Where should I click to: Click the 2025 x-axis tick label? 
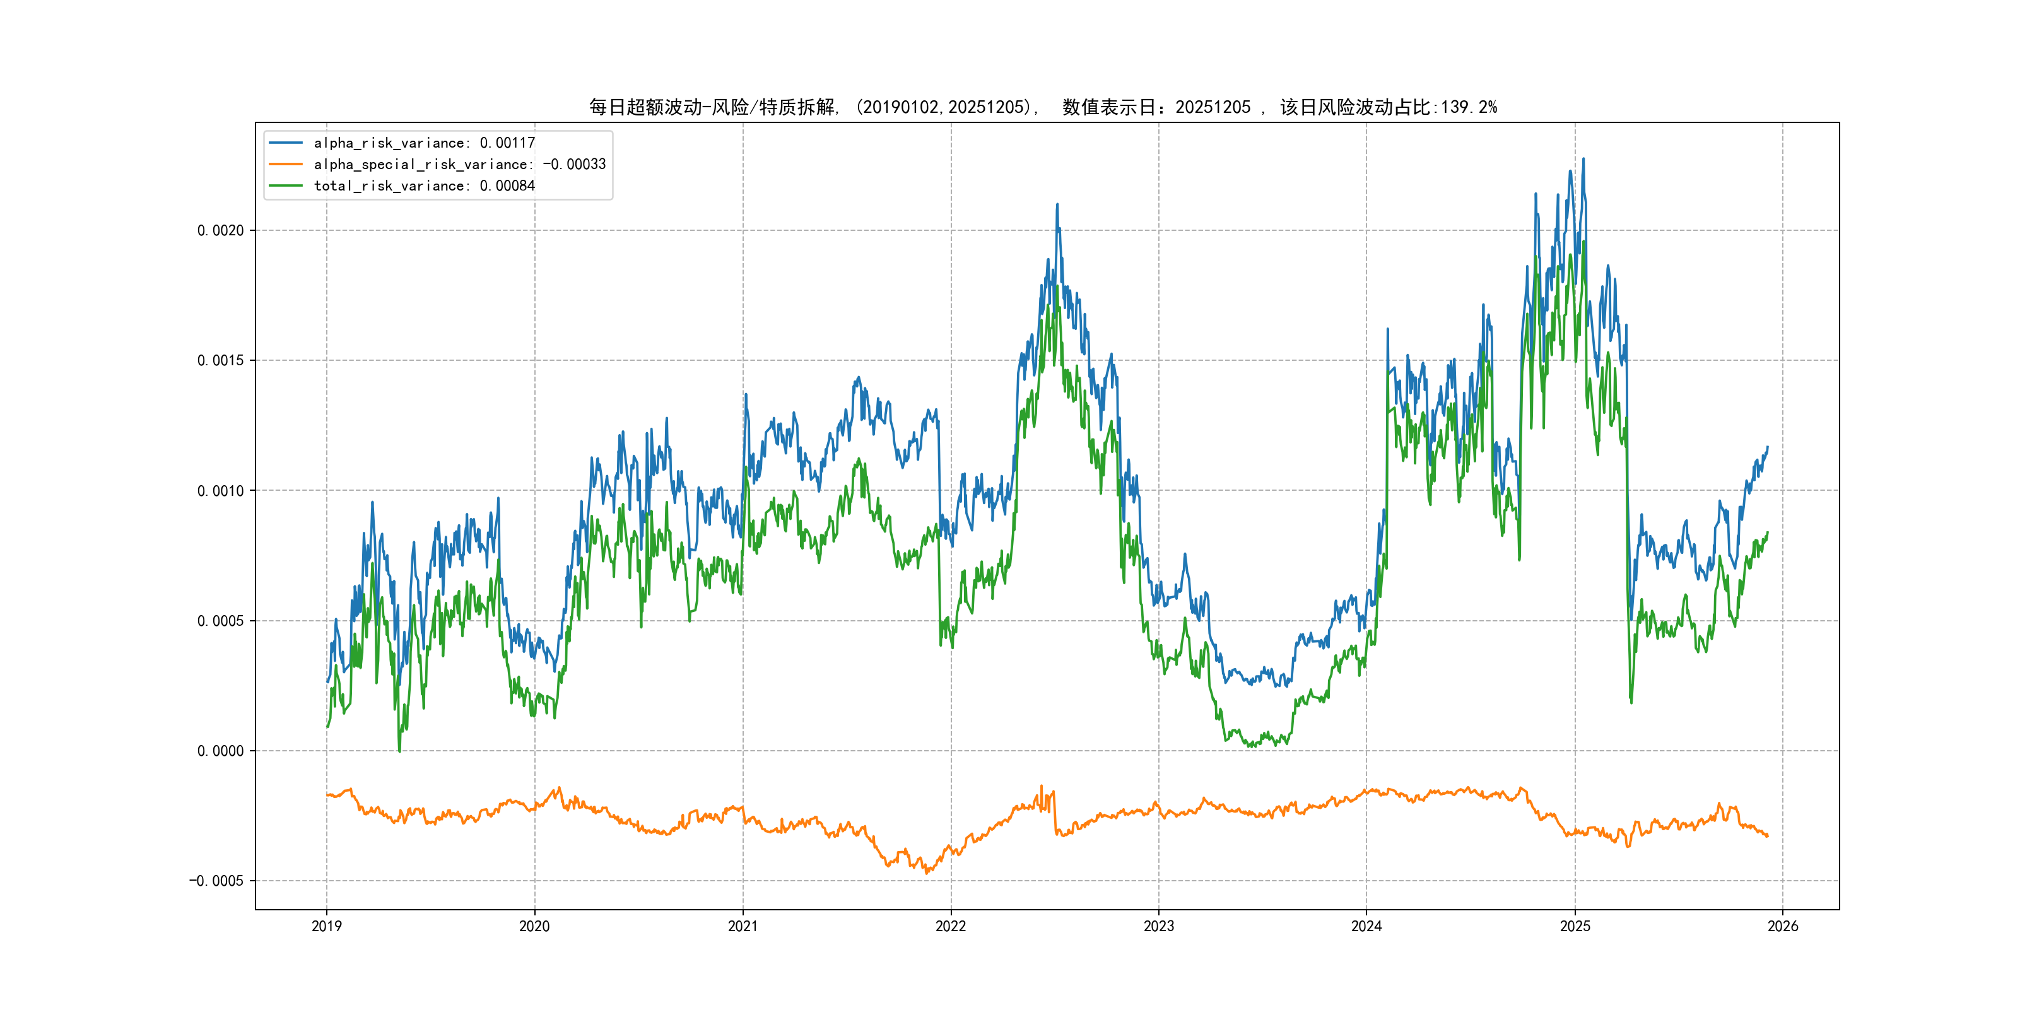point(1575,926)
